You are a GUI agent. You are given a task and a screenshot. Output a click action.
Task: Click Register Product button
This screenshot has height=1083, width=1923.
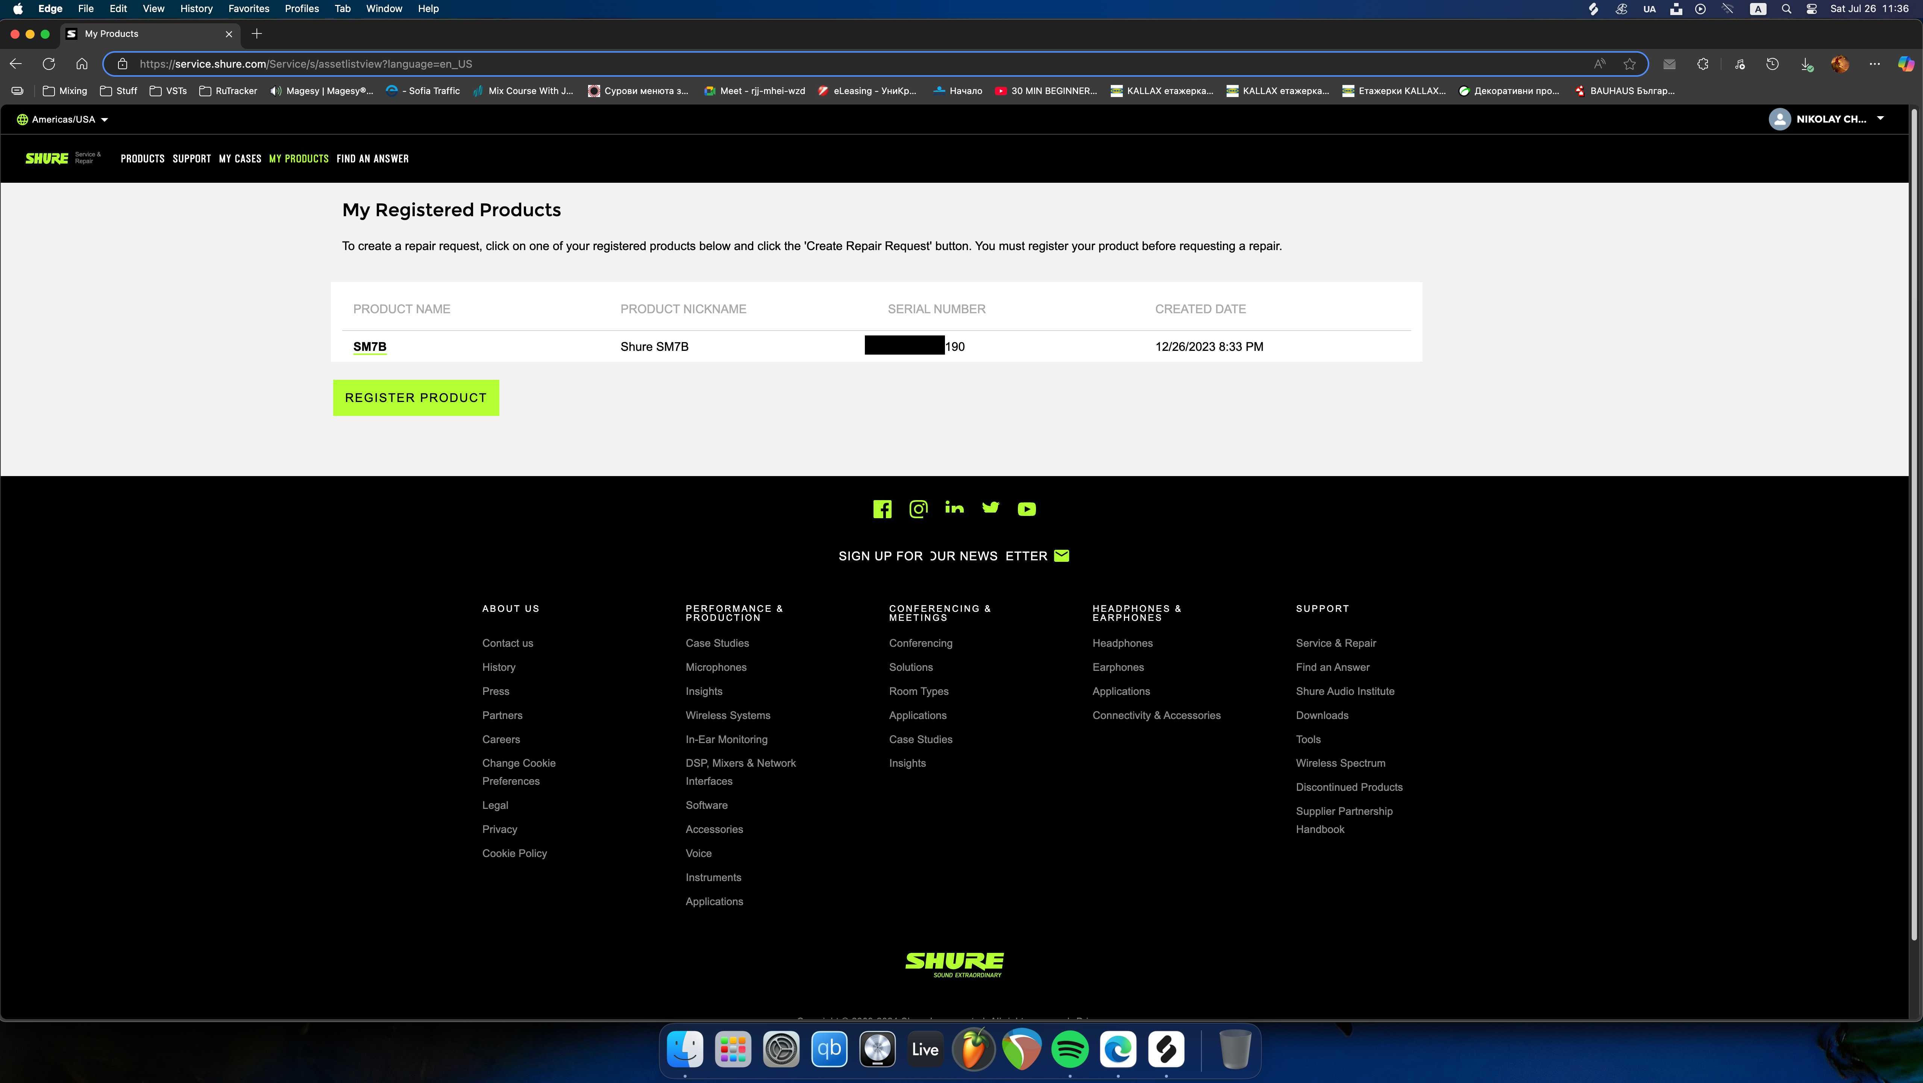(416, 398)
